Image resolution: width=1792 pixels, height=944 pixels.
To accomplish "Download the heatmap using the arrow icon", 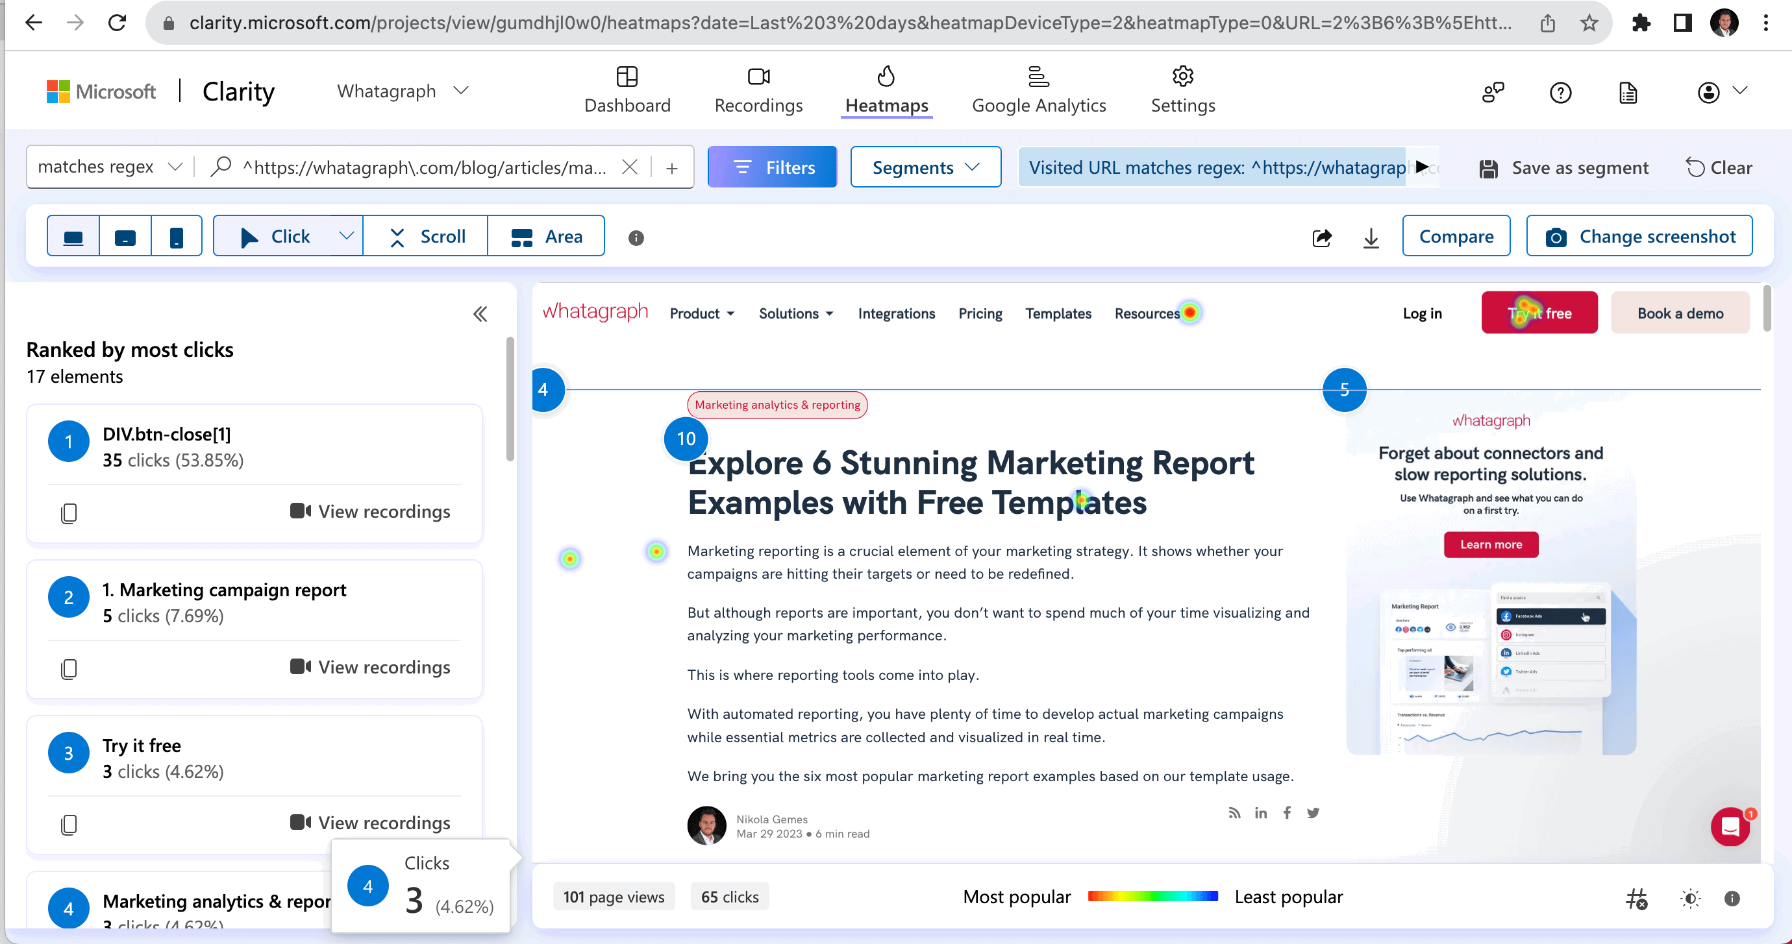I will click(1371, 237).
